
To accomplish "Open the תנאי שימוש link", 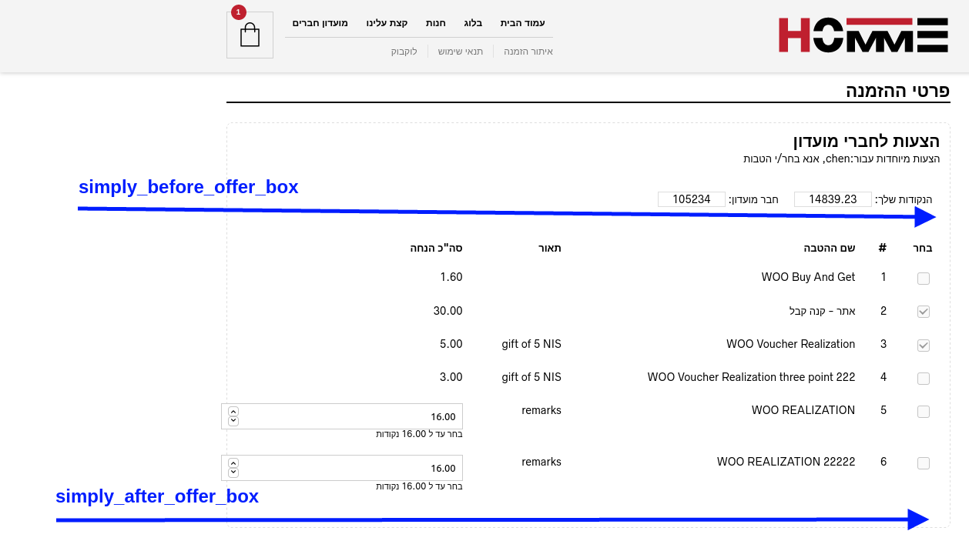I will coord(461,52).
